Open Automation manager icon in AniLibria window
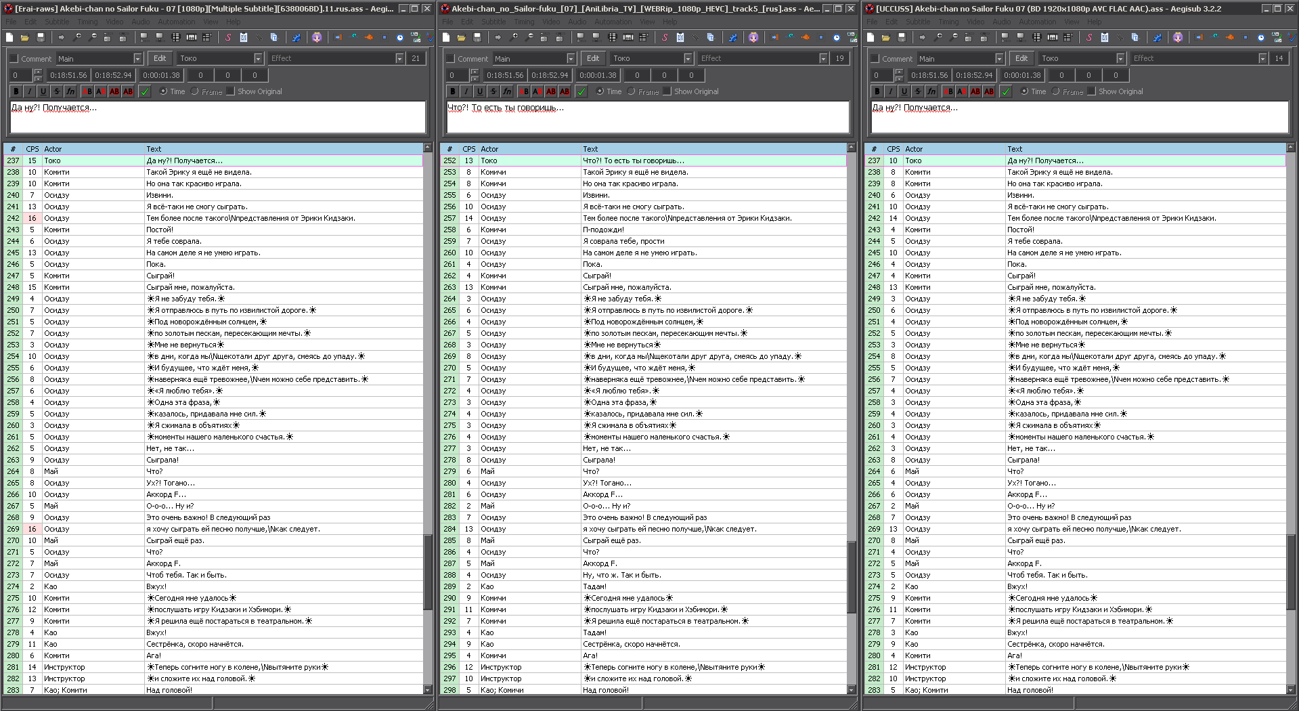 (732, 37)
